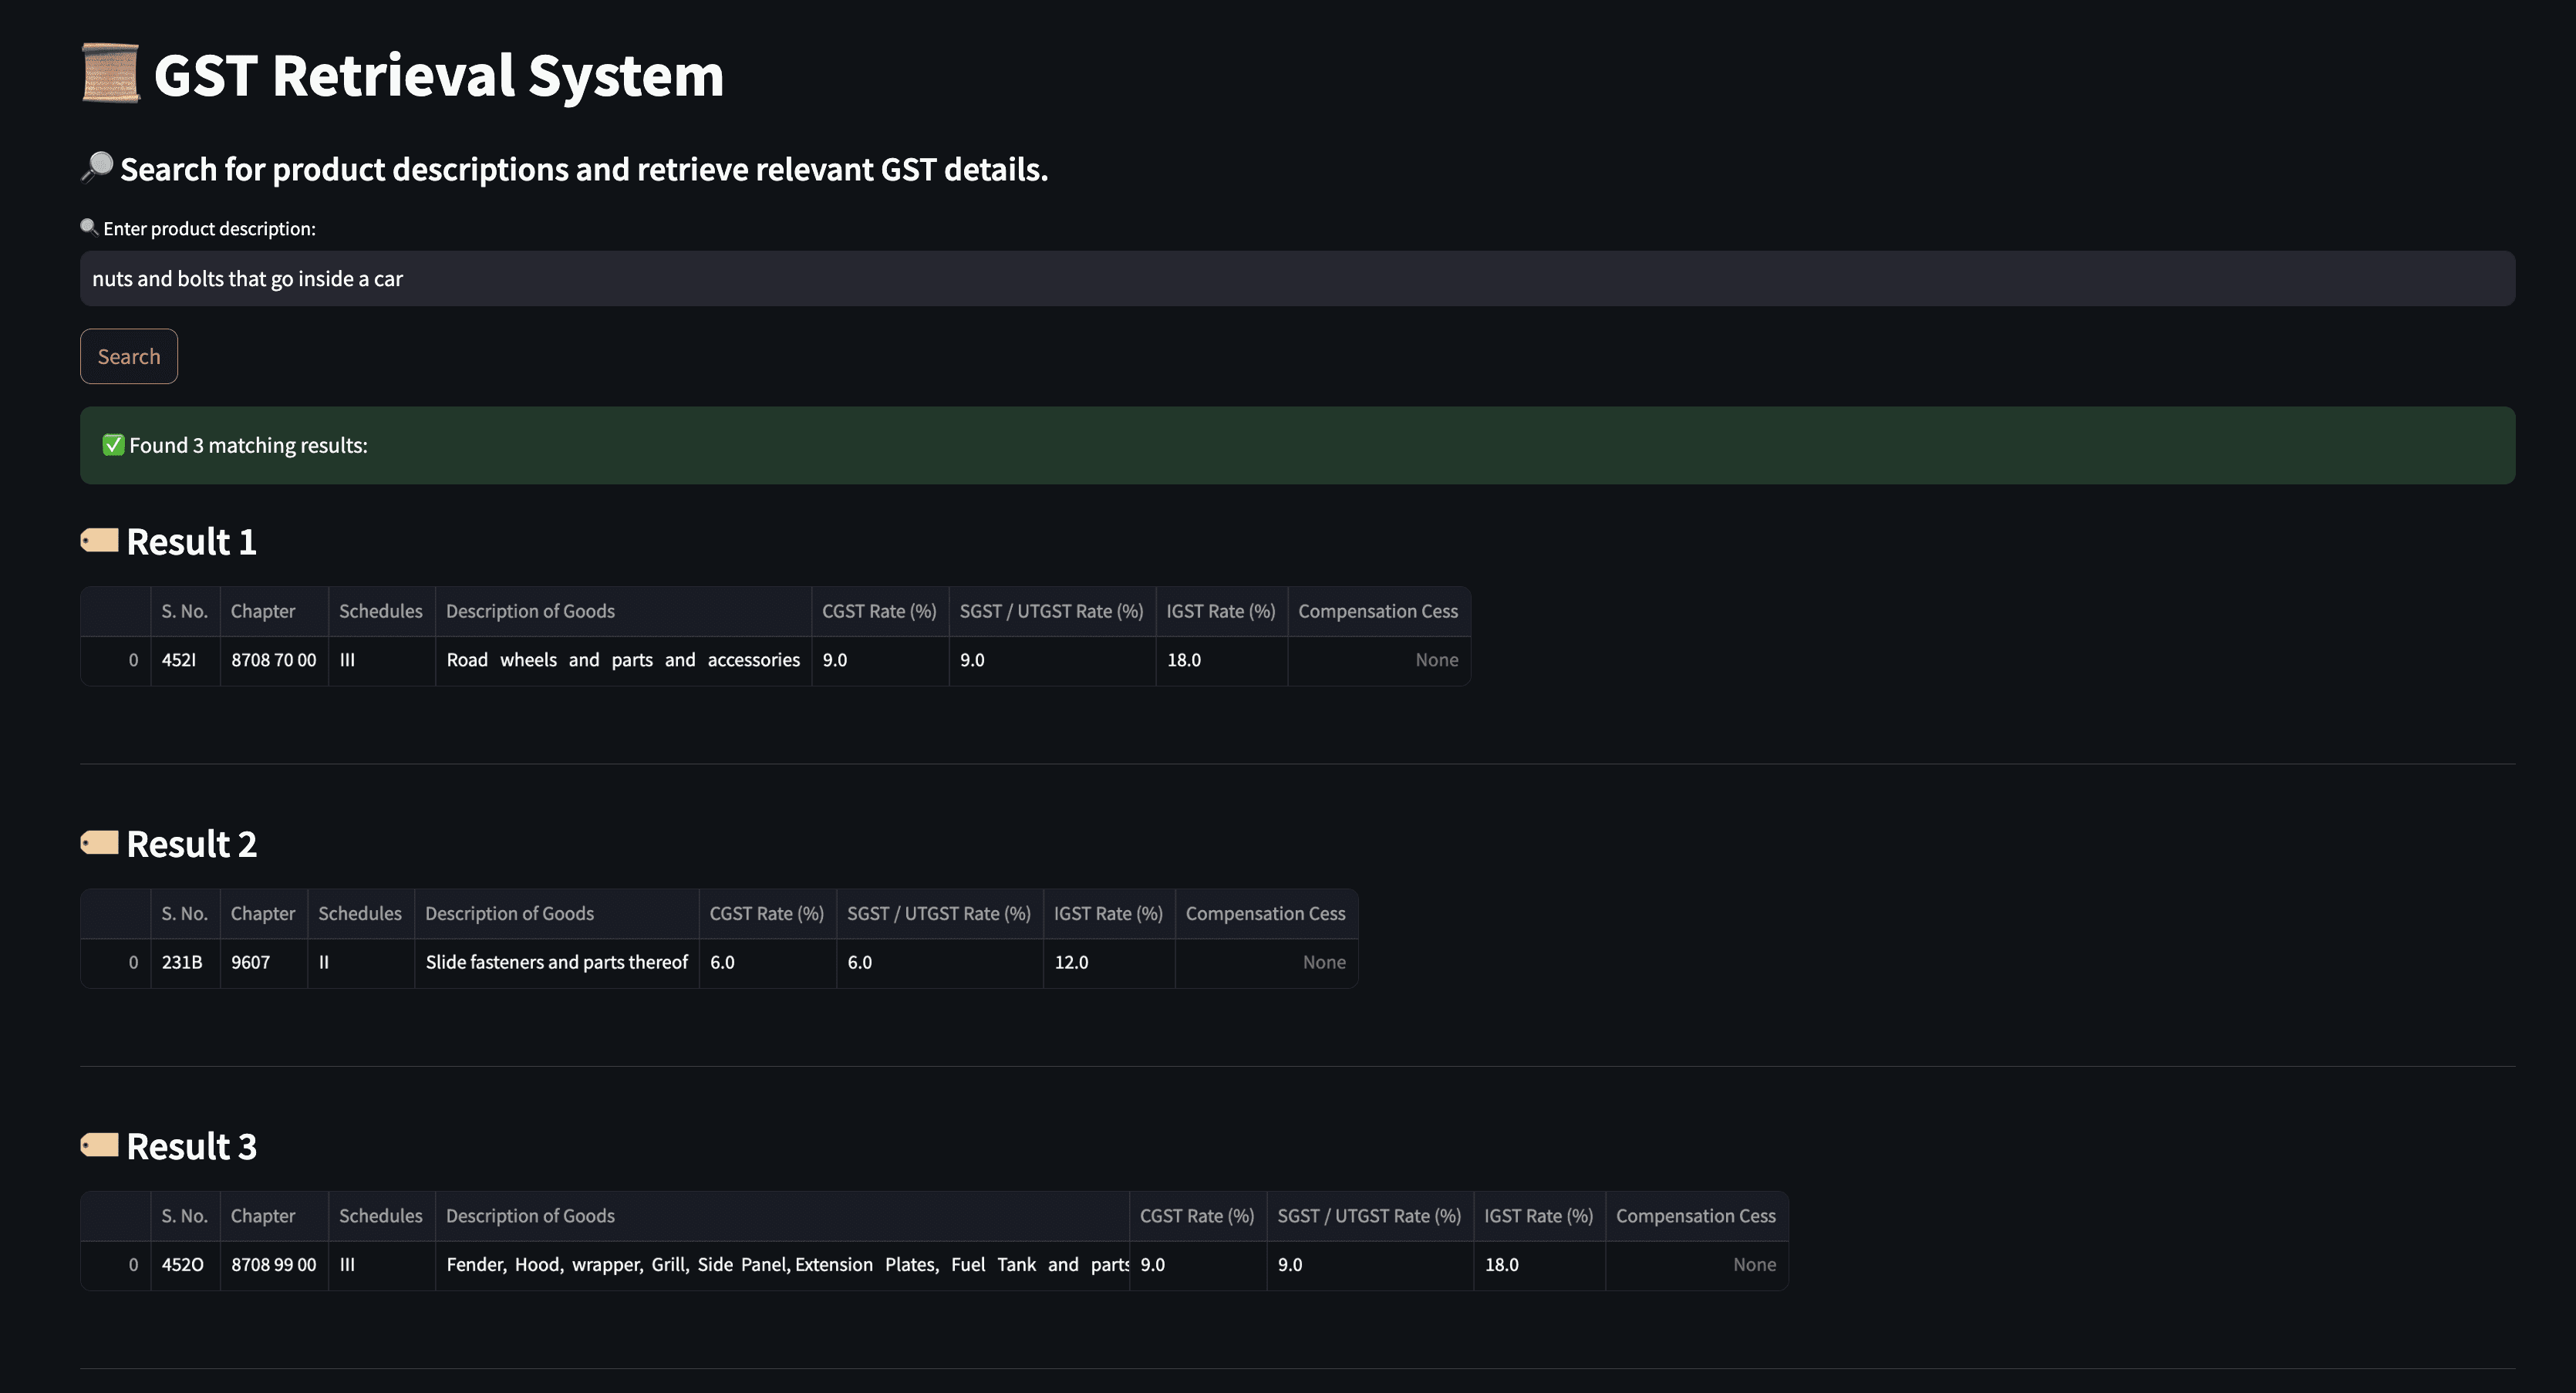Select the chapter cell '8708 99 00'

pyautogui.click(x=274, y=1265)
